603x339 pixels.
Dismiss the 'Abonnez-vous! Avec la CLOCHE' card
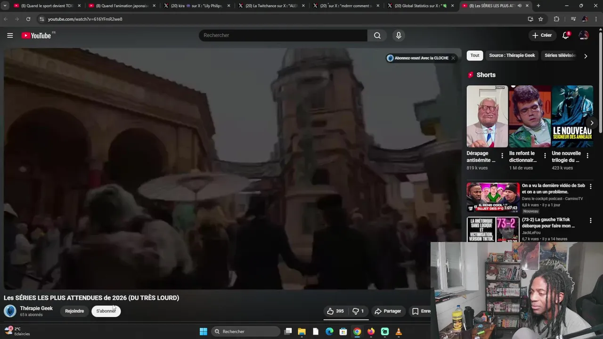point(453,58)
